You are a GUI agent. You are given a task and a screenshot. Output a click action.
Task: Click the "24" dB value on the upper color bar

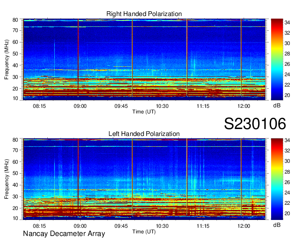(287, 74)
